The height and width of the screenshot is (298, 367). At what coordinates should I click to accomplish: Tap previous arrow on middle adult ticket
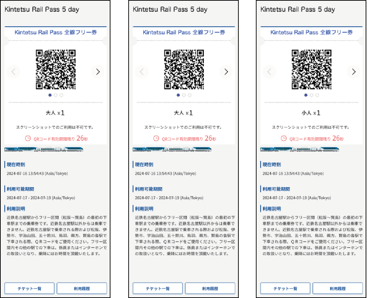click(142, 72)
